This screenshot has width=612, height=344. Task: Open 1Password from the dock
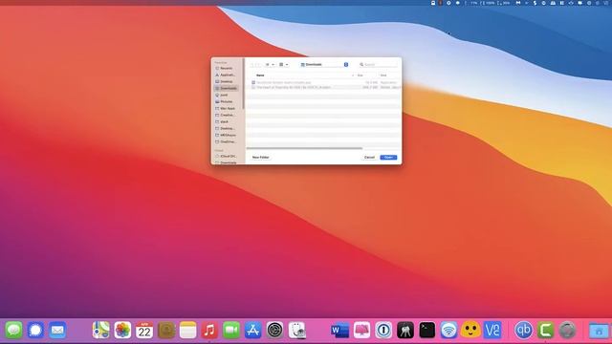[x=383, y=331]
